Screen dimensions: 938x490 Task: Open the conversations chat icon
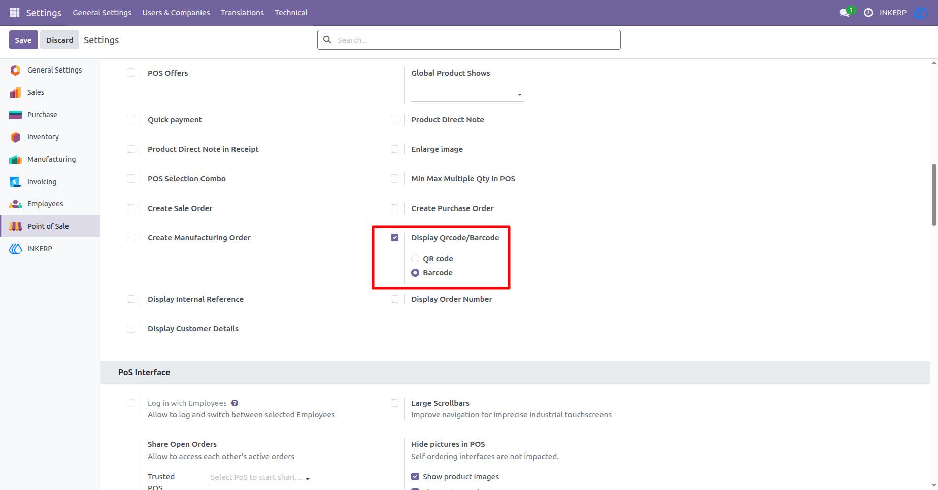[x=845, y=12]
